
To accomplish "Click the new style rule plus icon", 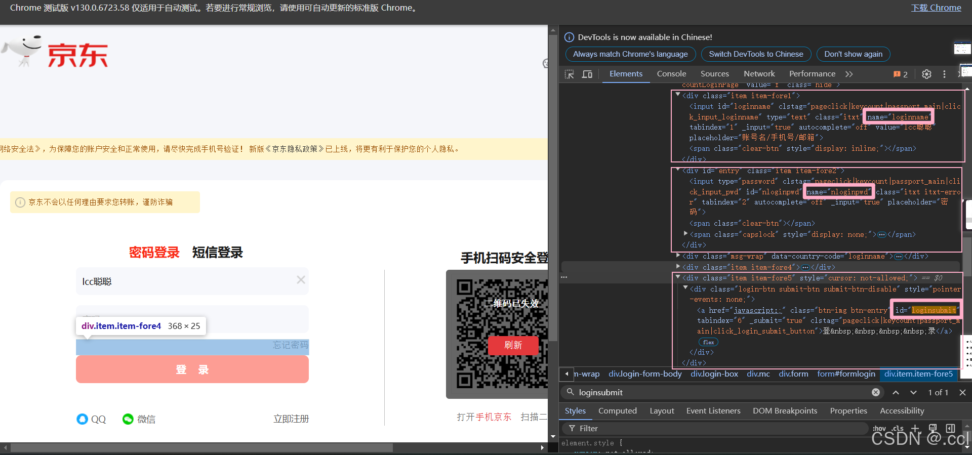I will tap(915, 428).
